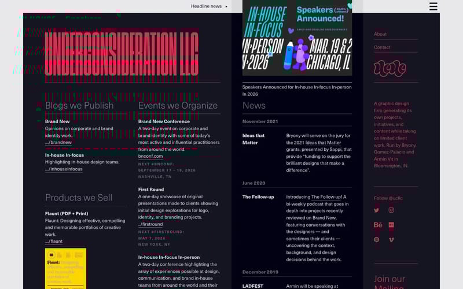Select the Flaunt (PDF + Print) heading

point(67,213)
